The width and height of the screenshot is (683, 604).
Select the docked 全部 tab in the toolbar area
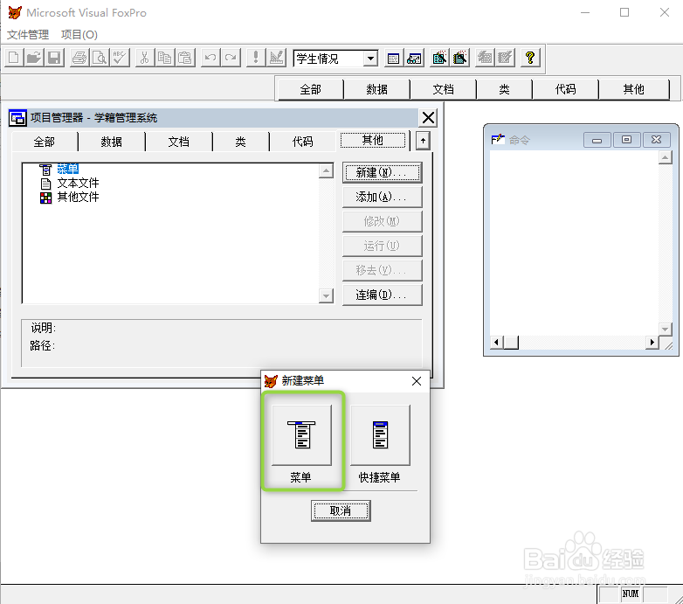311,89
